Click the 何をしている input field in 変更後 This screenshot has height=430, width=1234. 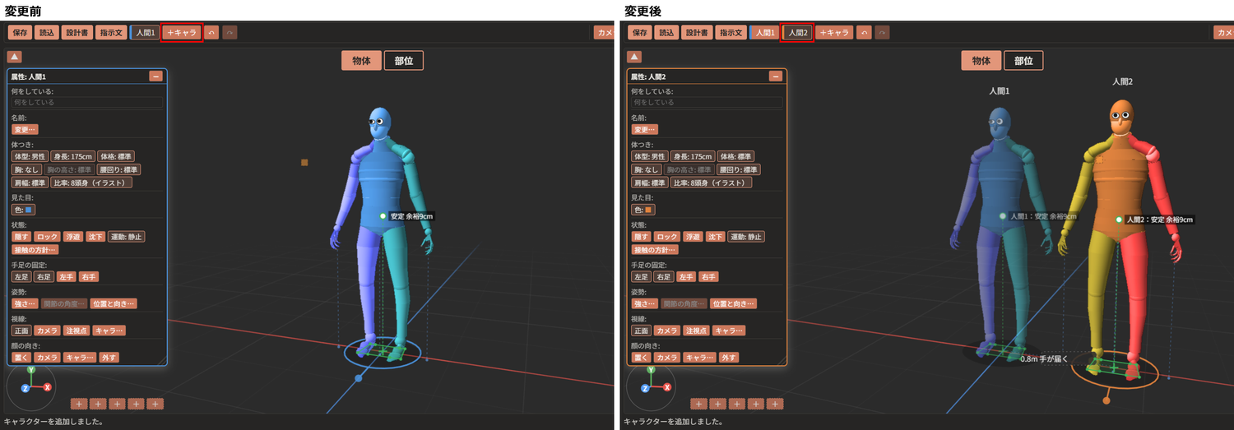[x=707, y=102]
